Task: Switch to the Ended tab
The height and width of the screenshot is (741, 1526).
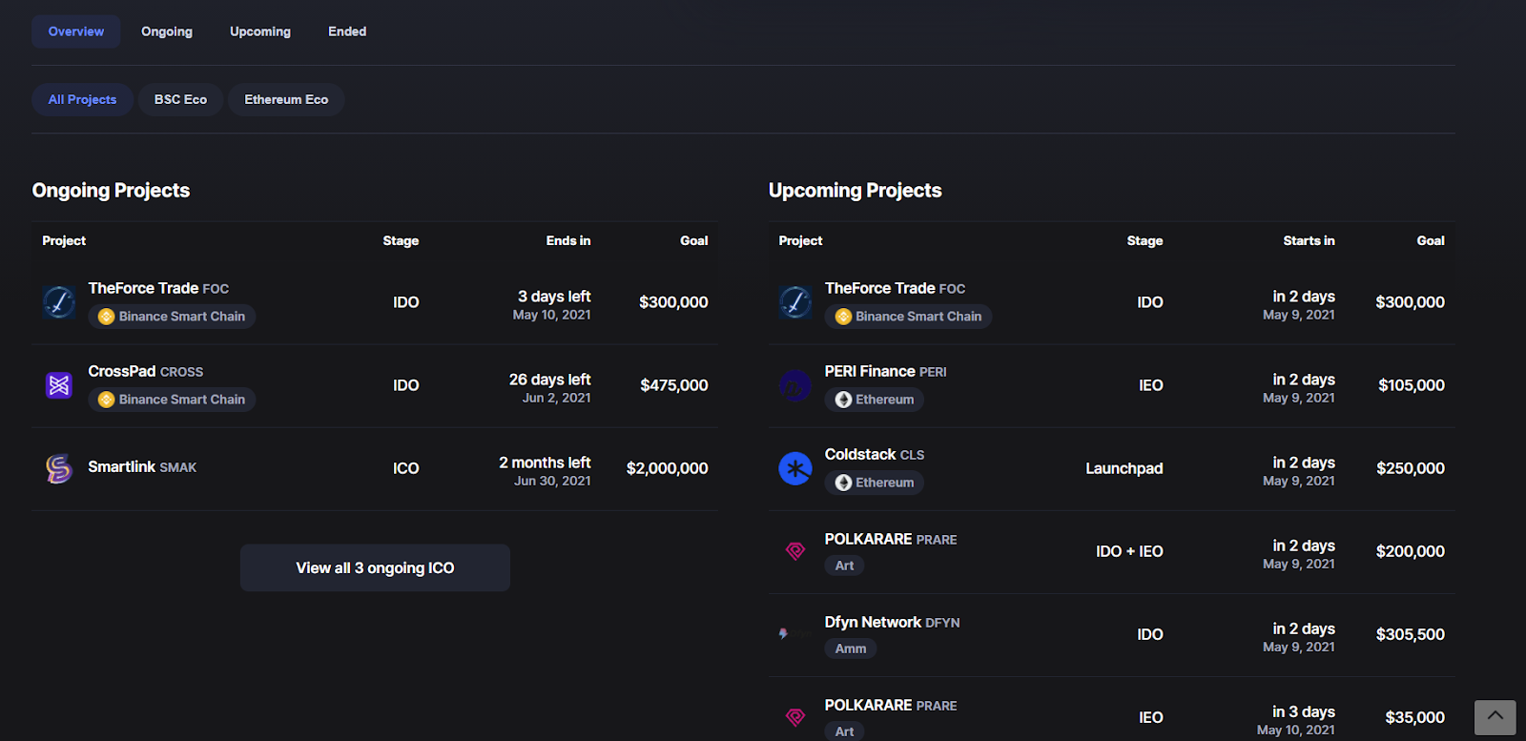Action: point(347,31)
